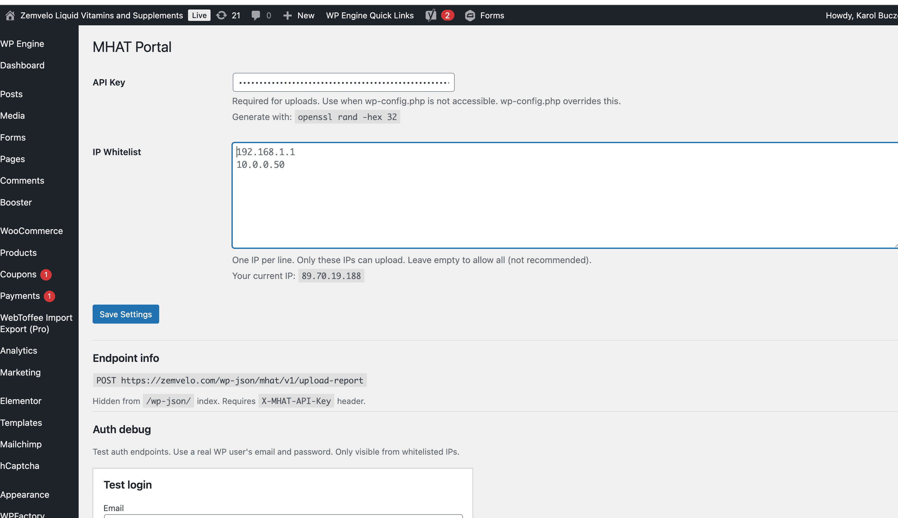Open the WooCommerce sidebar menu
The width and height of the screenshot is (898, 518).
[31, 231]
